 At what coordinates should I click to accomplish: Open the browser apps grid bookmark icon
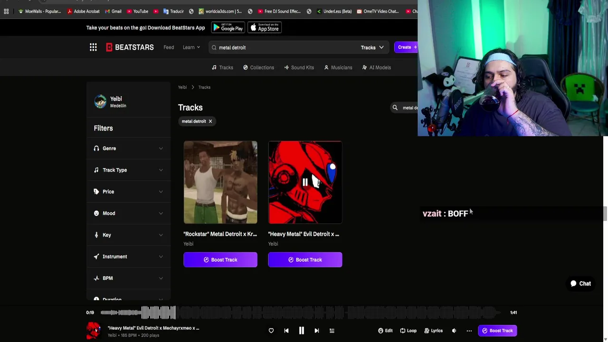6,11
